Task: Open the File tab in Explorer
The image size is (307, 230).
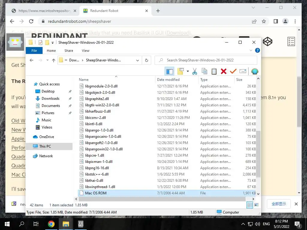Action: pos(34,50)
